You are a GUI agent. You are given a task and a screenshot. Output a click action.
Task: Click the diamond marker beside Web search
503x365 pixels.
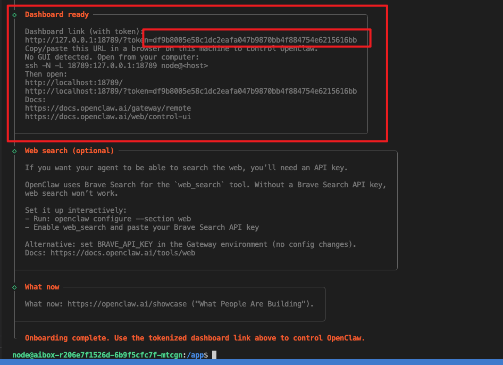click(14, 151)
